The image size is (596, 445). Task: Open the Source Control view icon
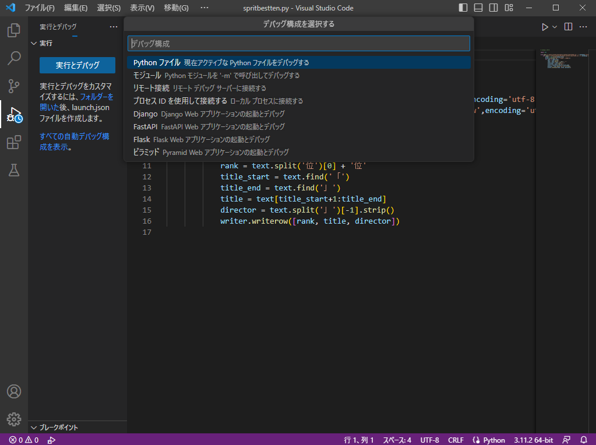13,86
